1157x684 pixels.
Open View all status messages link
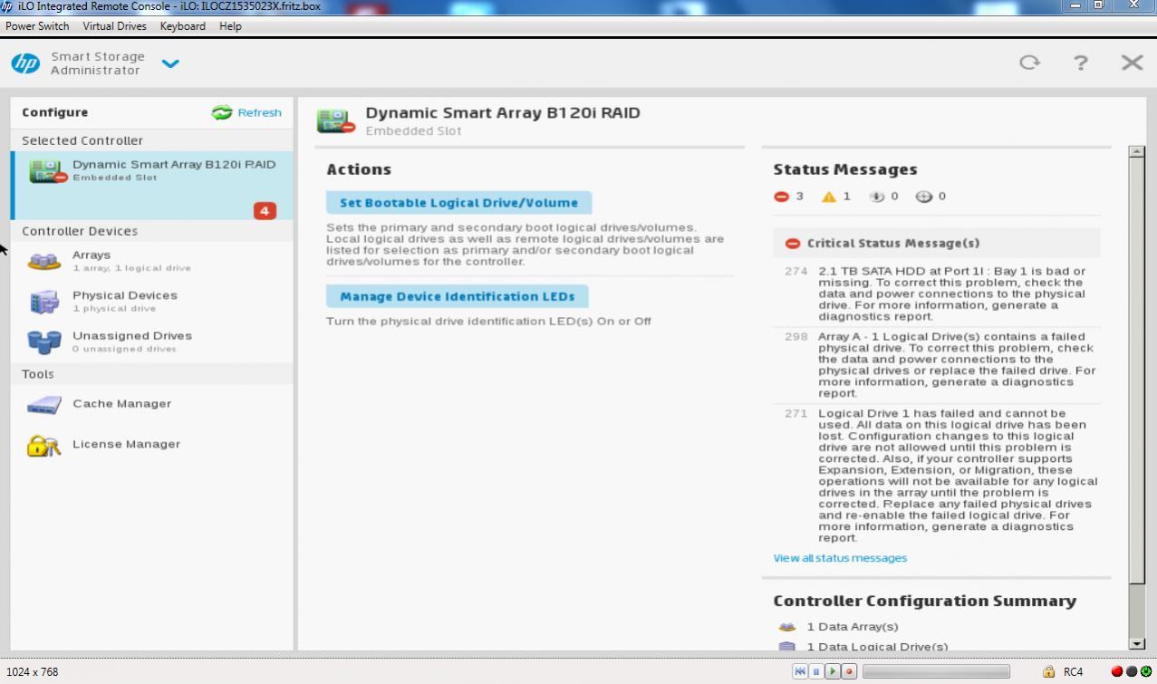pyautogui.click(x=840, y=558)
